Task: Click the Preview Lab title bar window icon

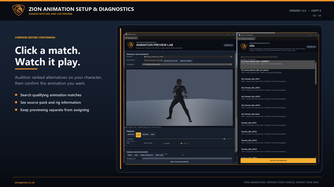Action: tap(126, 34)
